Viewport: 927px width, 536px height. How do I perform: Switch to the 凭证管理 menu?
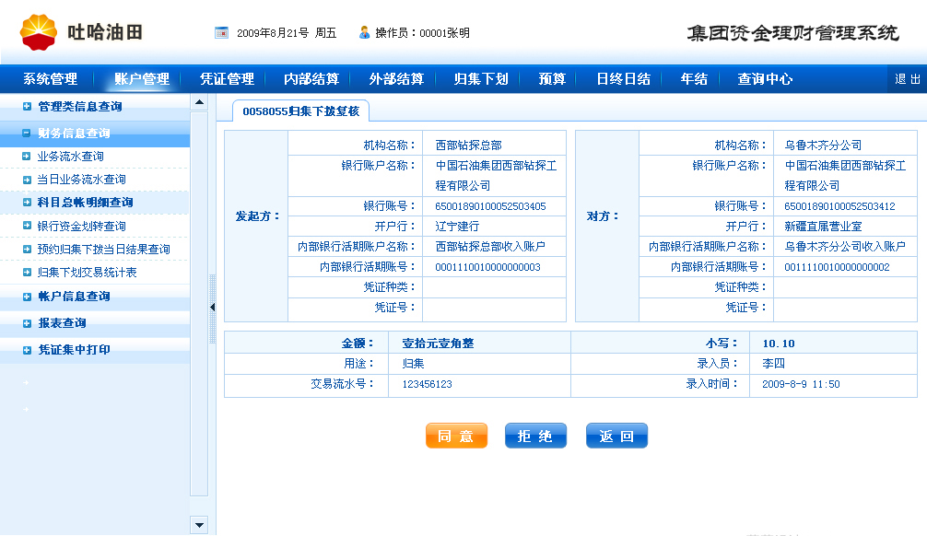[x=226, y=78]
